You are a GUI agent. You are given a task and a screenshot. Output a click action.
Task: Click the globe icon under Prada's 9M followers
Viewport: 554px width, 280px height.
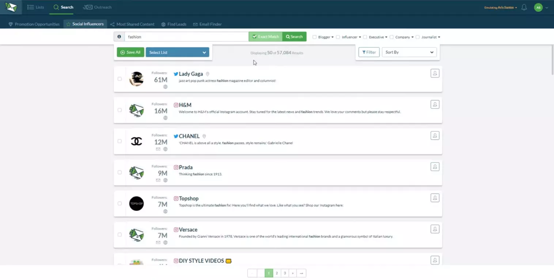[165, 180]
